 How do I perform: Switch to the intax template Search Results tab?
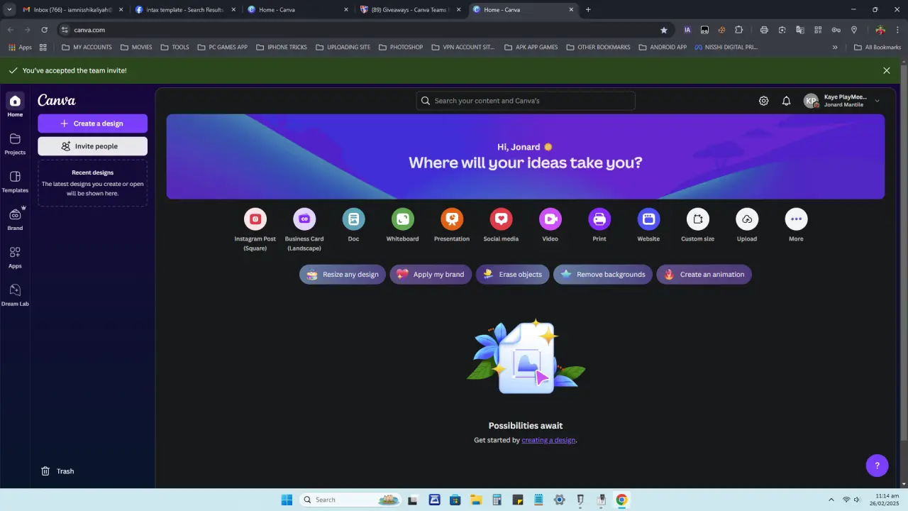point(184,10)
